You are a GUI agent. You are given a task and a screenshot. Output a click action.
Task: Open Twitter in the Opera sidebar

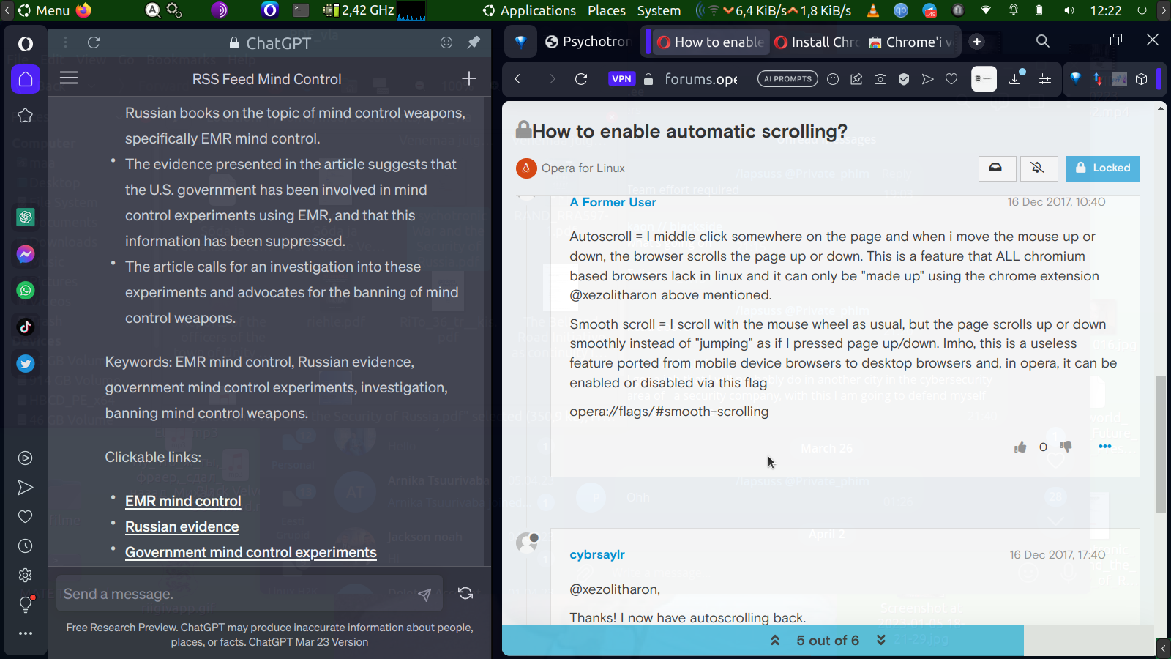(26, 364)
